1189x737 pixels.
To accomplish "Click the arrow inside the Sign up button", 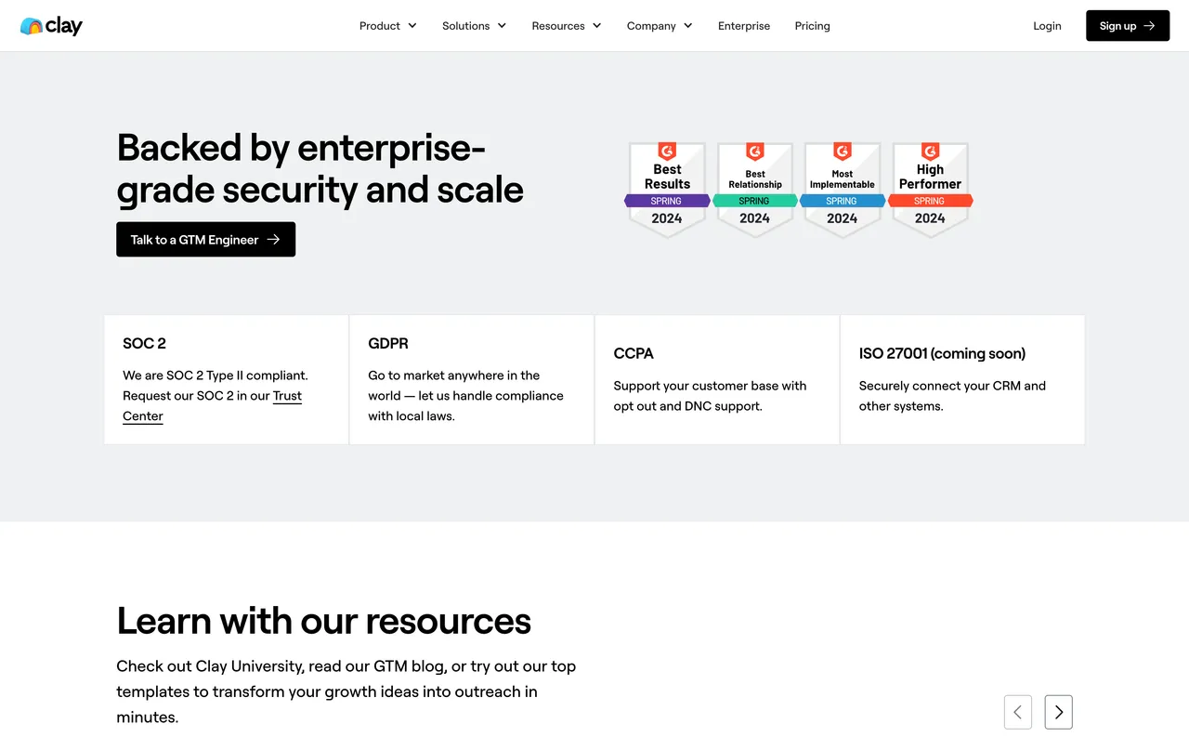I will click(1148, 26).
